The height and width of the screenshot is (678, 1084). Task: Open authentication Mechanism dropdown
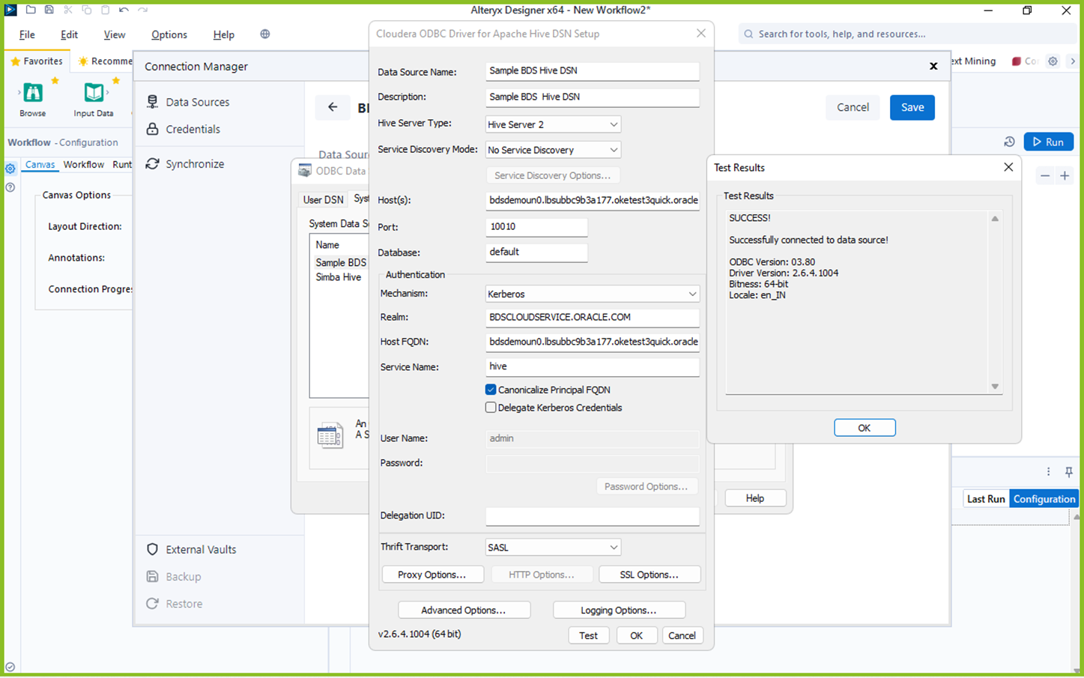pyautogui.click(x=593, y=294)
